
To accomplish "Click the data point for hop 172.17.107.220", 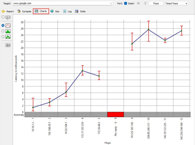I will (x=82, y=70).
